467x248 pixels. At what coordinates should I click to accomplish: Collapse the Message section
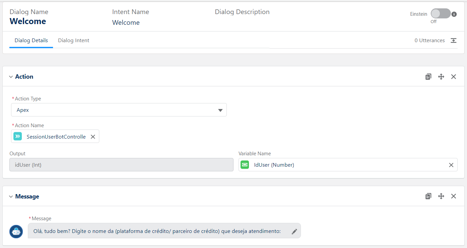click(x=11, y=197)
